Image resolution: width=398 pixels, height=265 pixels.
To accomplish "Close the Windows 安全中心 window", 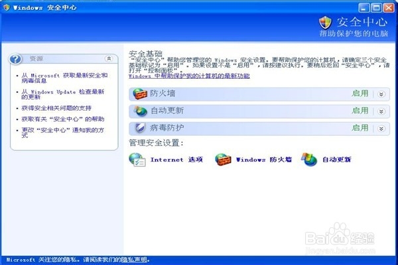I will pos(389,7).
